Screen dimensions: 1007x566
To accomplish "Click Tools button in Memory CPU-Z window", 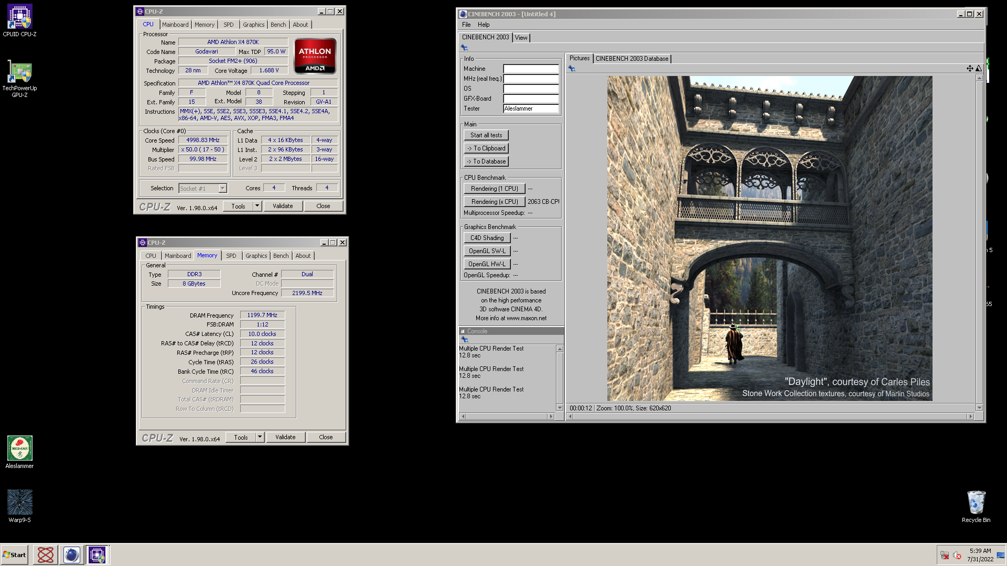I will pos(241,437).
